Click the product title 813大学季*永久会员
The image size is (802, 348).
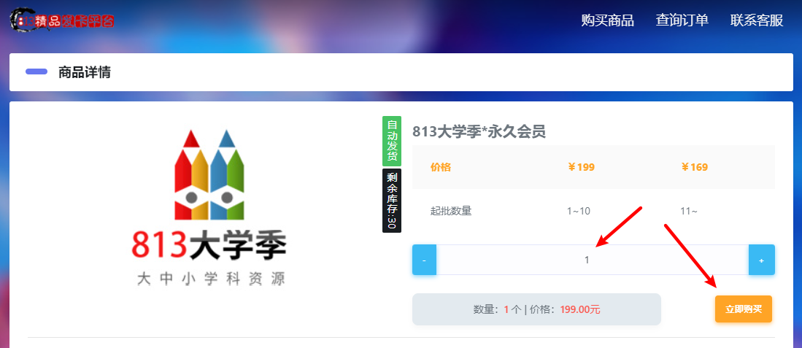[479, 131]
